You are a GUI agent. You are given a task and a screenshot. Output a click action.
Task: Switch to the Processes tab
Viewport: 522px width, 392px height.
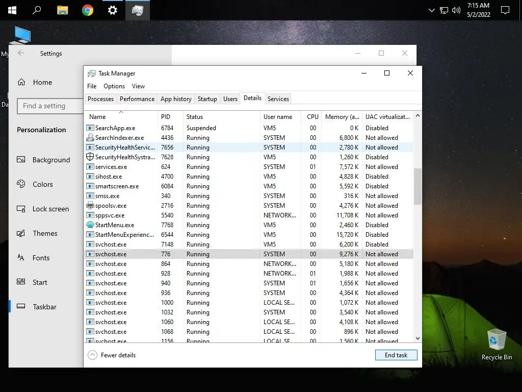[x=100, y=99]
